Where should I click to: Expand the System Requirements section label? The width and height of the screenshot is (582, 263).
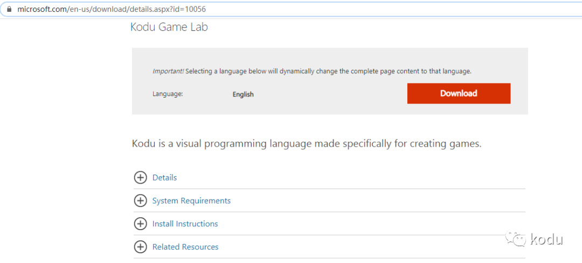(191, 200)
